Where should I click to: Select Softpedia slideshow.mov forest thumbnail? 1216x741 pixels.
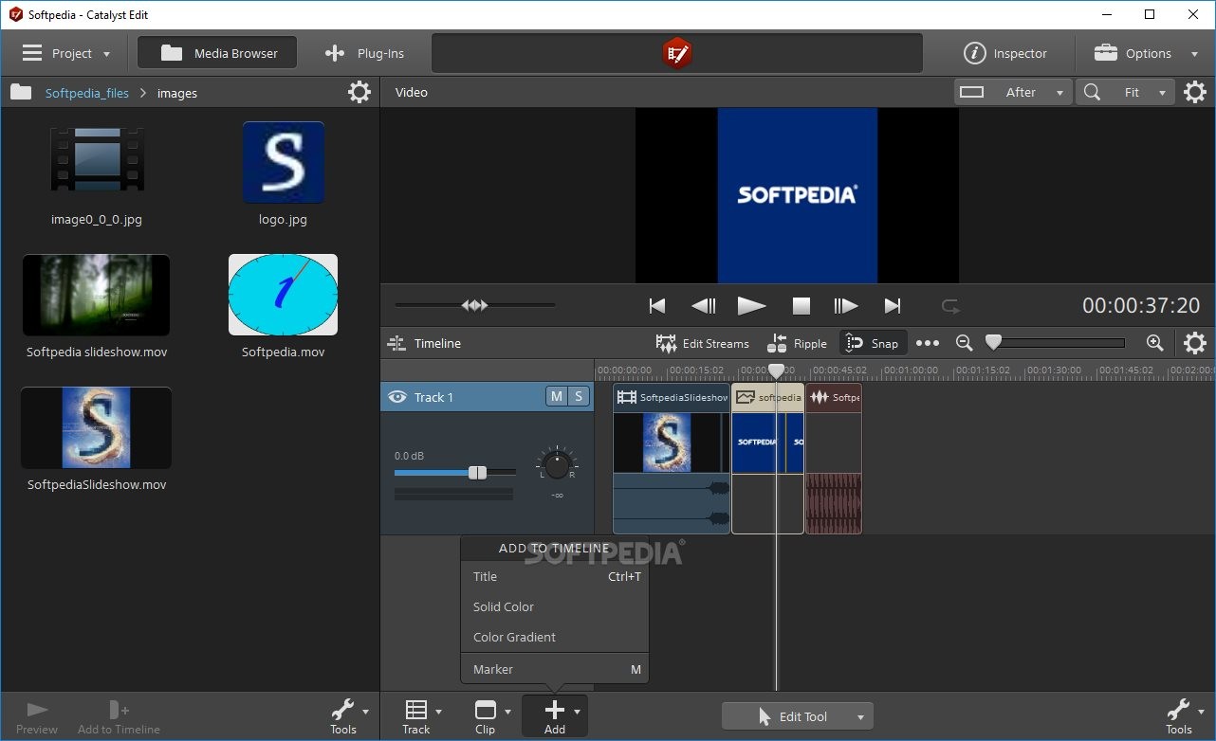coord(96,295)
